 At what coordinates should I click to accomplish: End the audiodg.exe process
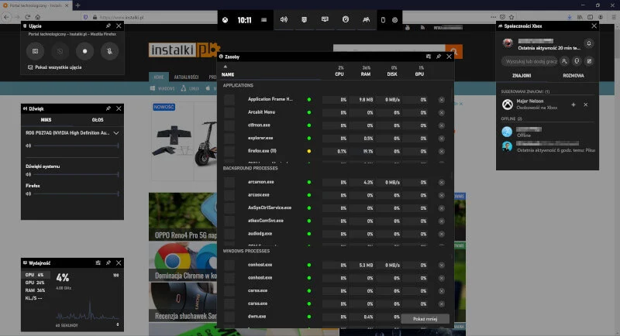click(x=441, y=234)
